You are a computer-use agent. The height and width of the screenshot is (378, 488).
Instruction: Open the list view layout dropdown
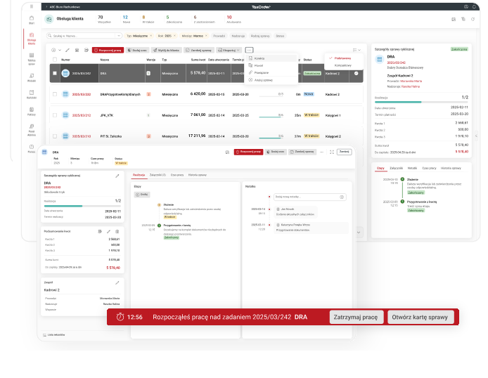(357, 50)
